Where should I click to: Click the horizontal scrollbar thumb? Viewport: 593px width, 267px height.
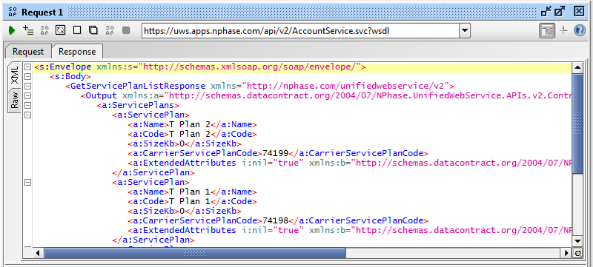click(x=195, y=253)
